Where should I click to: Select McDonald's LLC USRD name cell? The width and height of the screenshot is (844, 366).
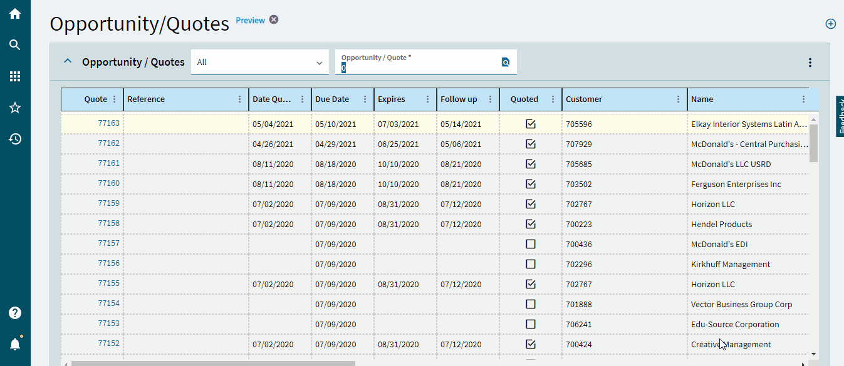(x=749, y=164)
